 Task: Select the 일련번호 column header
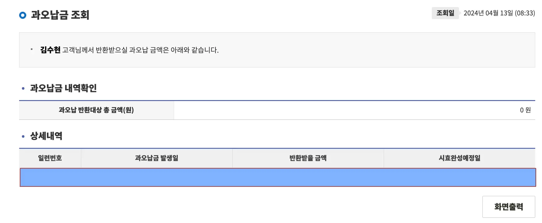(x=50, y=158)
